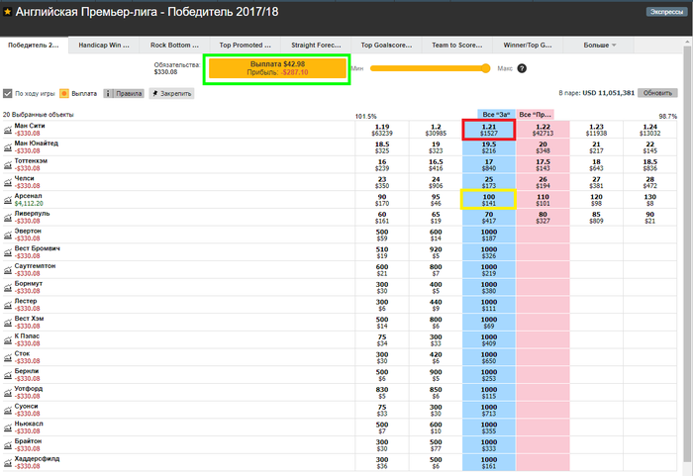Select lay odds 1.22 for Ман Сити
The height and width of the screenshot is (476, 693).
[543, 130]
